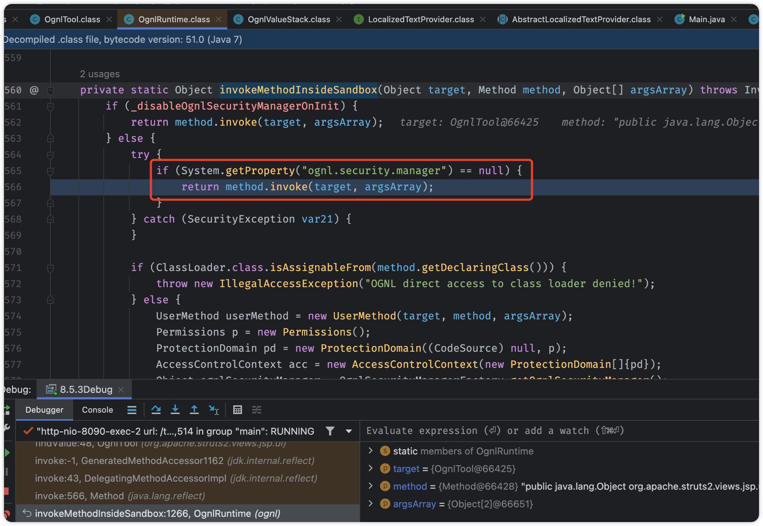Click the thread name "http-nio-8090-exec-2" selector
This screenshot has width=763, height=526.
pyautogui.click(x=175, y=431)
